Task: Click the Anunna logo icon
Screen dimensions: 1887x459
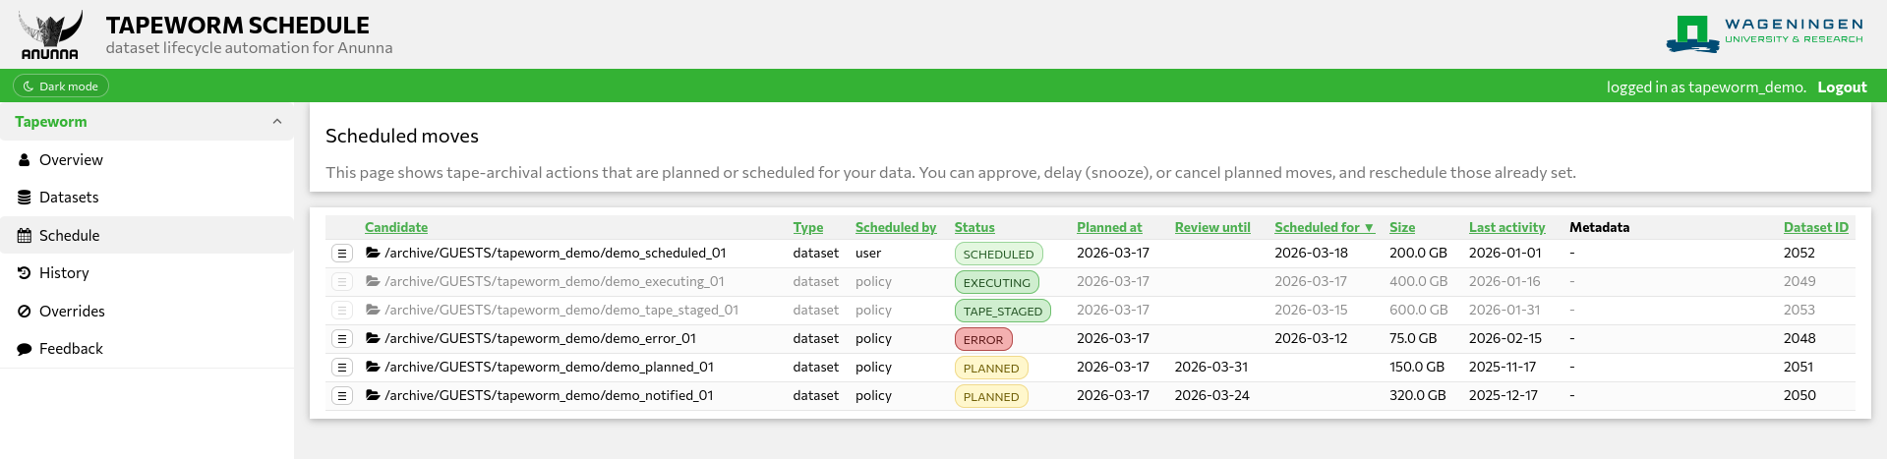Action: point(50,35)
